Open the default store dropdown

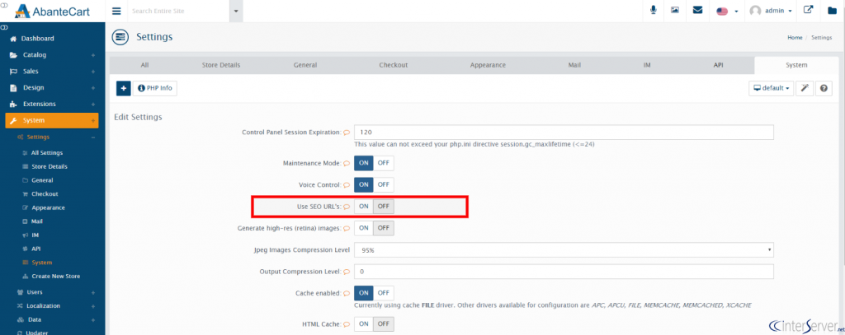771,88
